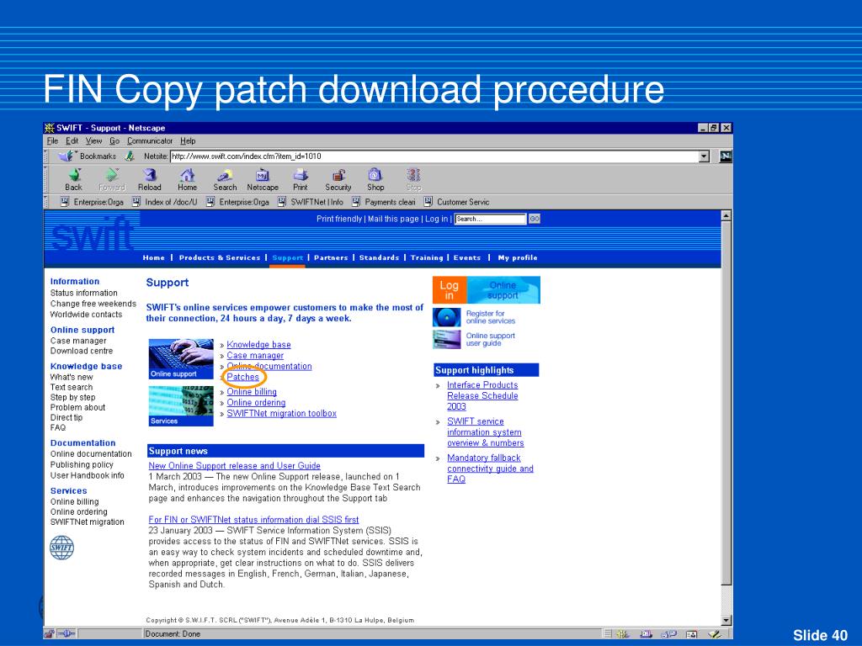Screen dimensions: 862x646
Task: Select the Training nav tab
Action: pyautogui.click(x=427, y=257)
